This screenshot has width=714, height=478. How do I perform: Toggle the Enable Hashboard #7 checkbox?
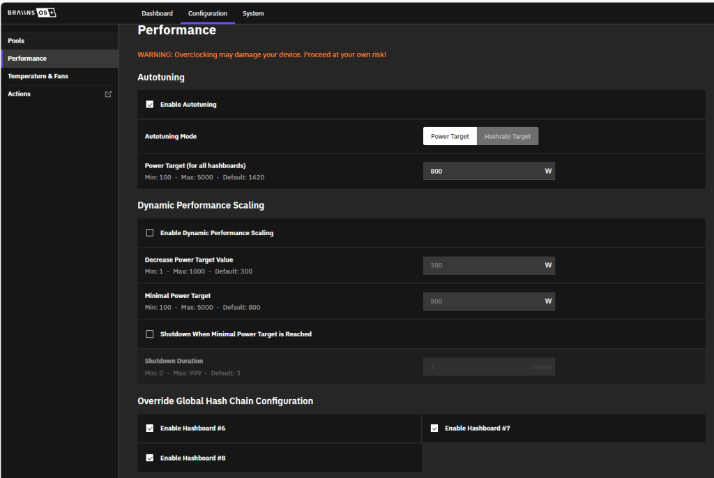434,428
